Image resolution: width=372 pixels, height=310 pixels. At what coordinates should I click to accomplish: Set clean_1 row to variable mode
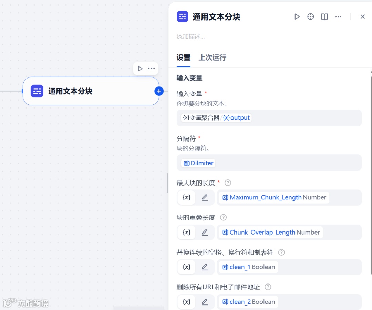pyautogui.click(x=186, y=267)
